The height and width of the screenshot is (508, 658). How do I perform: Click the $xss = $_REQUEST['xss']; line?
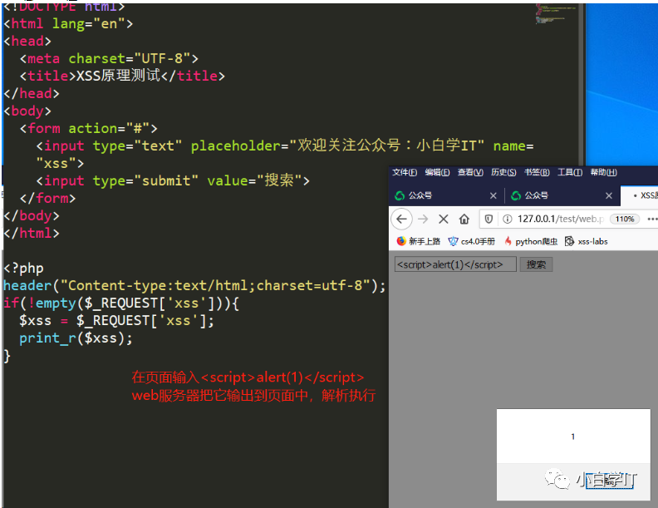[116, 320]
